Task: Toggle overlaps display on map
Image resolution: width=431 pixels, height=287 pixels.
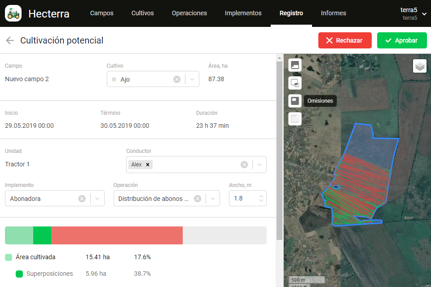Action: 295,83
